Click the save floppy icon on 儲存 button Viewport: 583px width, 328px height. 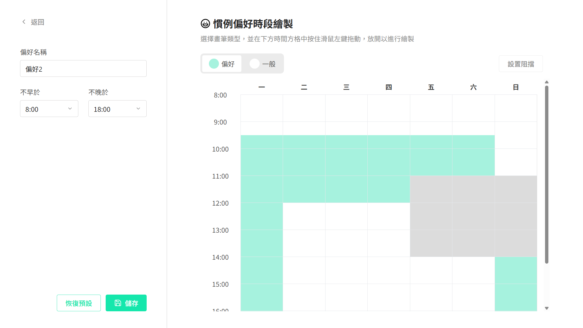point(118,303)
